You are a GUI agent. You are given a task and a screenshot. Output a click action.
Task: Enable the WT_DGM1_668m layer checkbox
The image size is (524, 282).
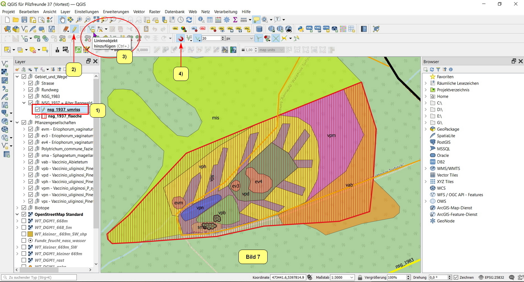tap(24, 221)
